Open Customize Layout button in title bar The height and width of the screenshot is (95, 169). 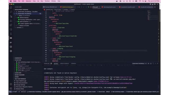(x=157, y=4)
